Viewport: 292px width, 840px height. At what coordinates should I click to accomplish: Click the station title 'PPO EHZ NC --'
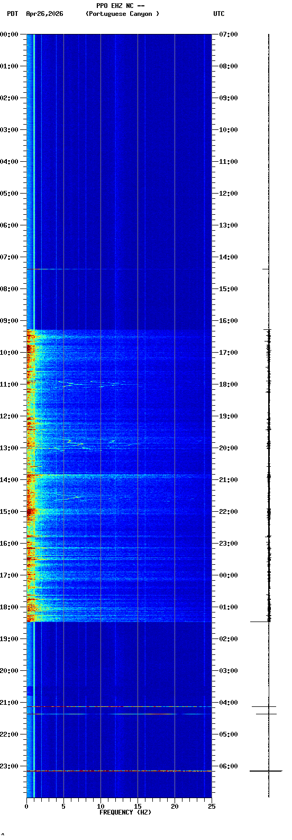[x=121, y=6]
